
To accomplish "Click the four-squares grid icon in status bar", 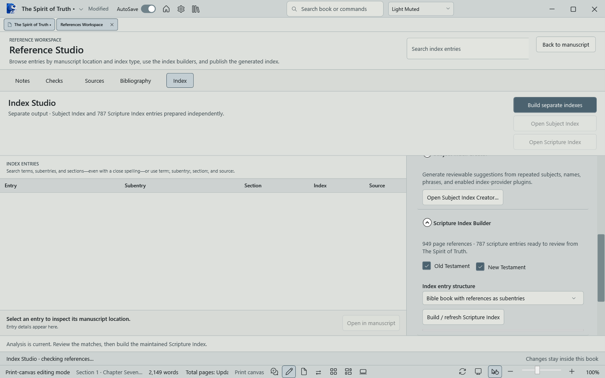I will [334, 372].
